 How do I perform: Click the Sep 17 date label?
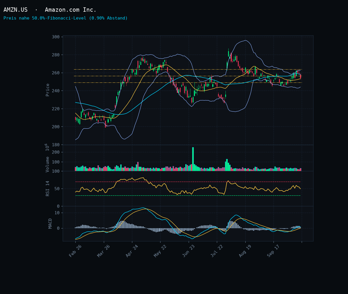(274, 251)
